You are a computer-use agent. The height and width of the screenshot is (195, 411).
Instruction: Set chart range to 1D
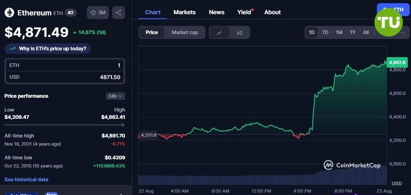311,32
